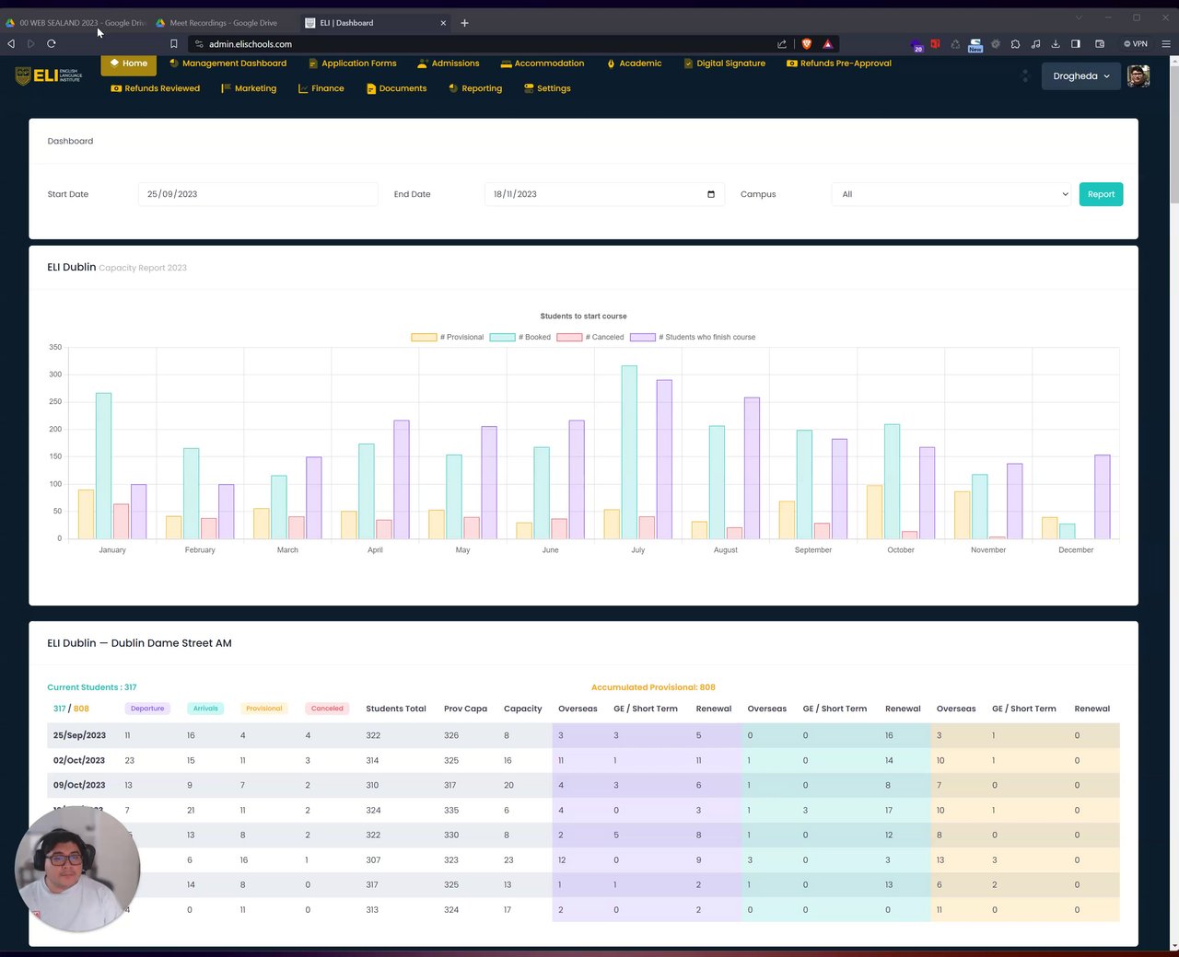The width and height of the screenshot is (1179, 957).
Task: Select the 02/Oct/2023 row date
Action: click(x=79, y=760)
